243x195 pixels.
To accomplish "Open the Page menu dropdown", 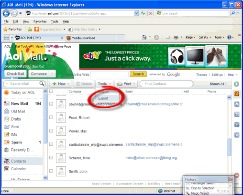I will [x=190, y=37].
